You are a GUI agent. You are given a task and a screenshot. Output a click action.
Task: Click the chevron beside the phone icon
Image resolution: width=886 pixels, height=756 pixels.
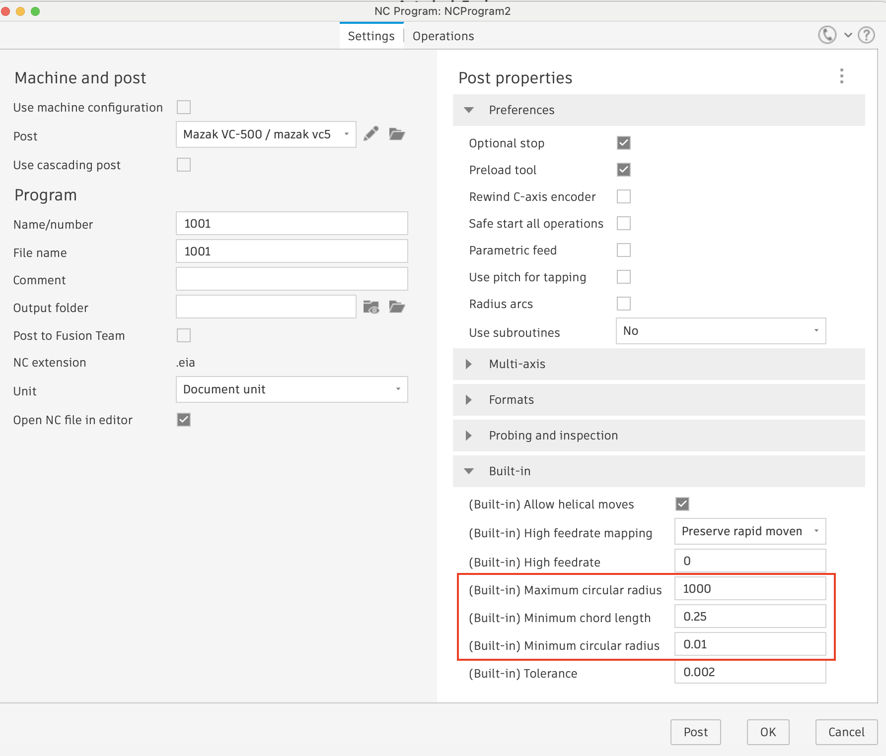point(847,35)
